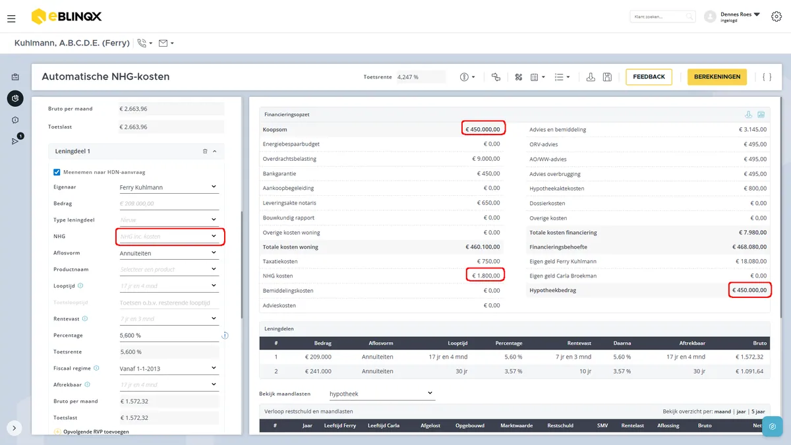Viewport: 791px width, 445px height.
Task: Click the FEEDBACK button
Action: tap(649, 77)
